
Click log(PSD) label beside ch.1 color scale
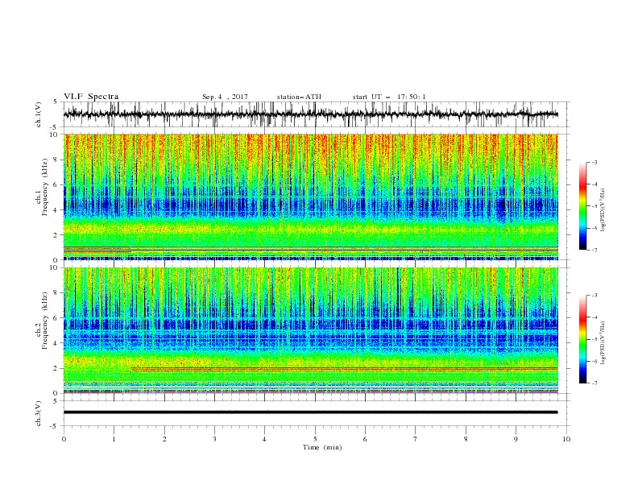pyautogui.click(x=603, y=210)
